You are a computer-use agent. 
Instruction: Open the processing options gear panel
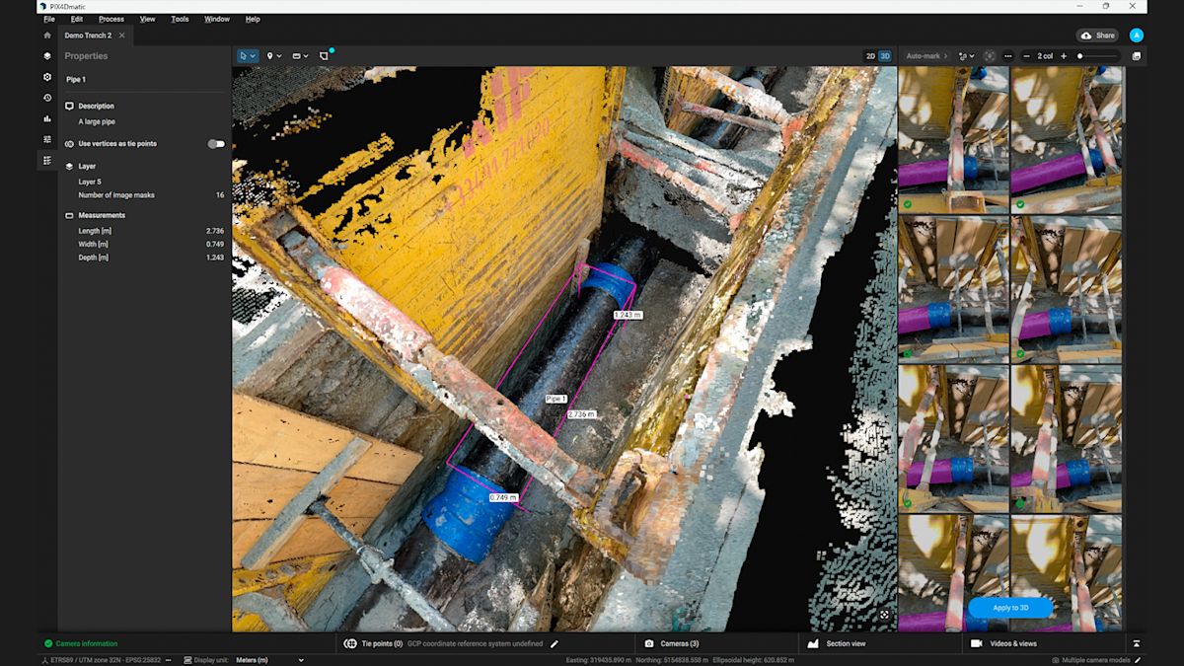(x=46, y=76)
